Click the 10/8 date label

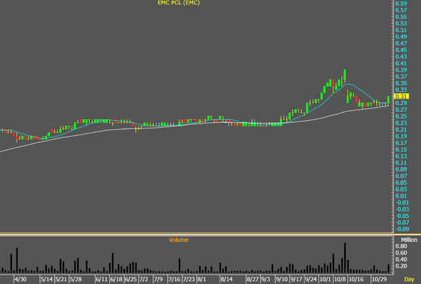(x=339, y=279)
